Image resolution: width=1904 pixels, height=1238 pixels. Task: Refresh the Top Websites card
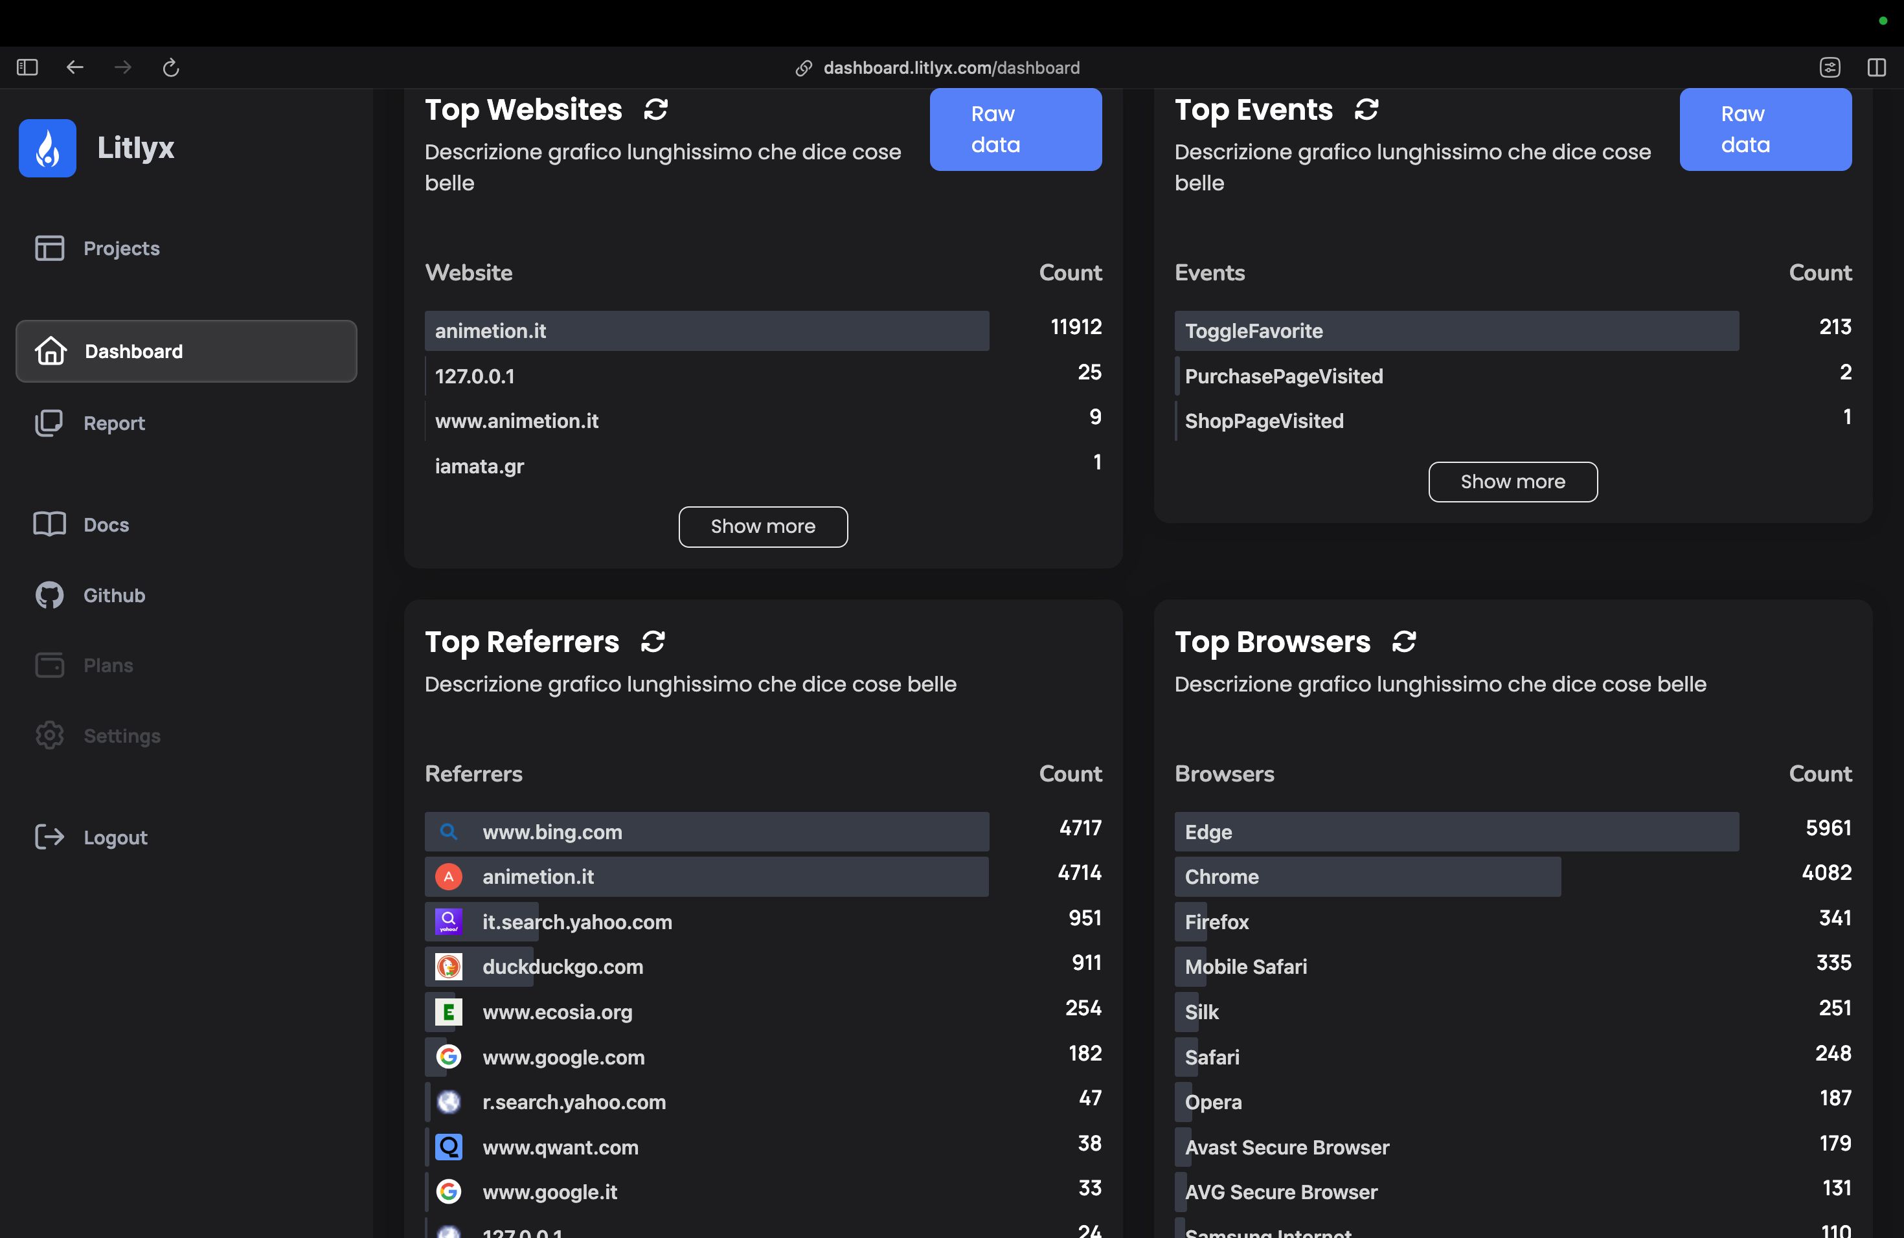[x=655, y=109]
